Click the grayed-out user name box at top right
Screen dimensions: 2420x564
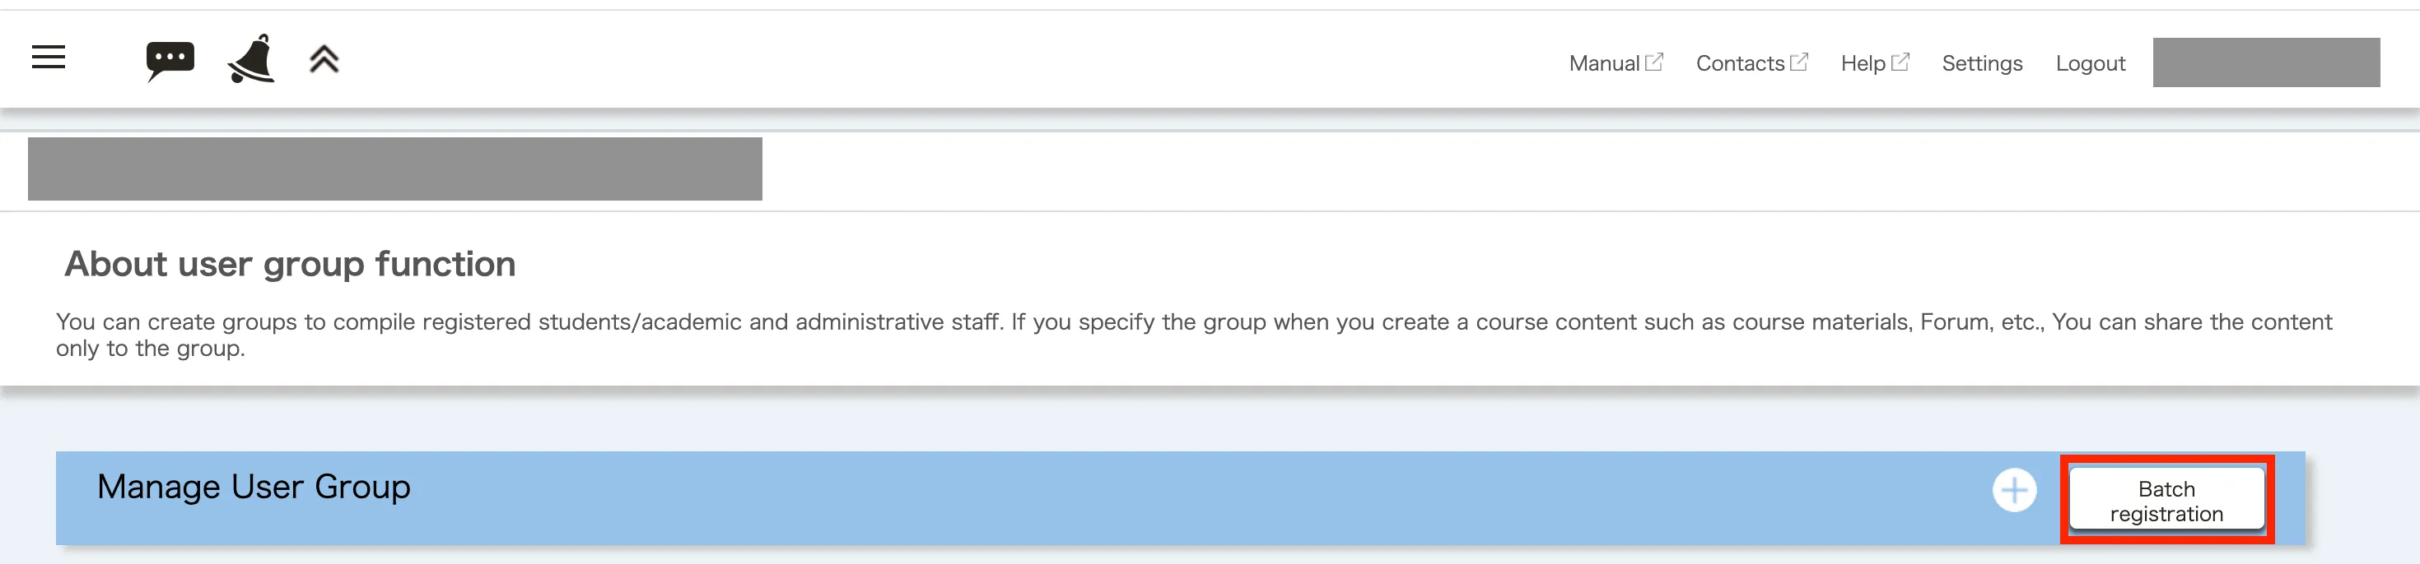tap(2266, 62)
